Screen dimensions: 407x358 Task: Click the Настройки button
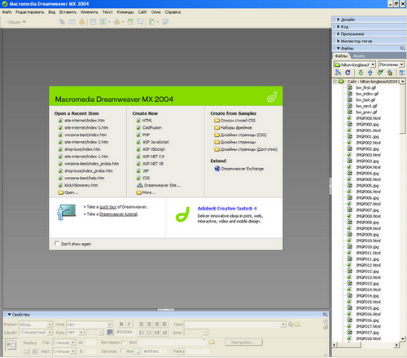click(243, 343)
